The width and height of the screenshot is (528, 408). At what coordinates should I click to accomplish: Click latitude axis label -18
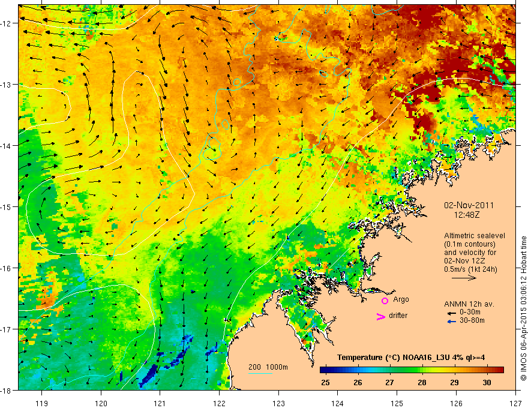tap(7, 390)
